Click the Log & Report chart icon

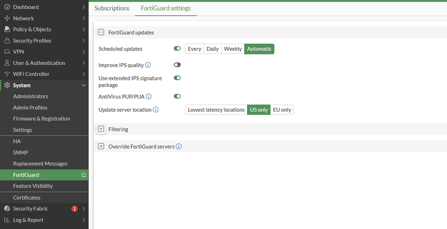click(7, 220)
